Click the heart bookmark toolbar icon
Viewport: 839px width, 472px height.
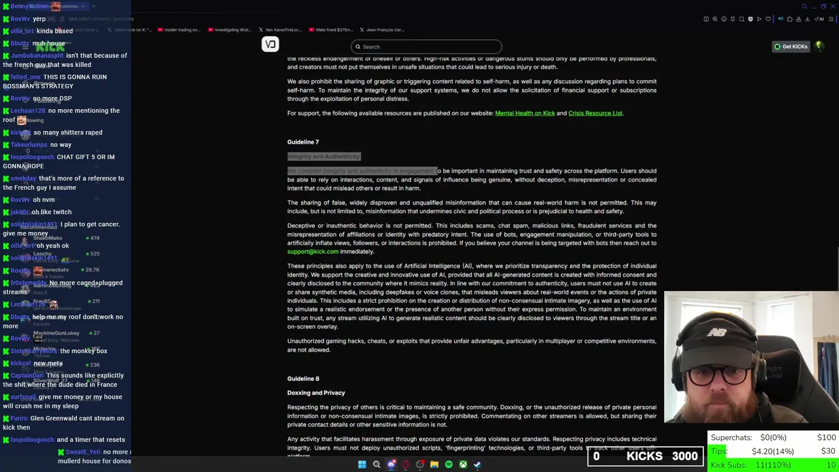point(768,19)
